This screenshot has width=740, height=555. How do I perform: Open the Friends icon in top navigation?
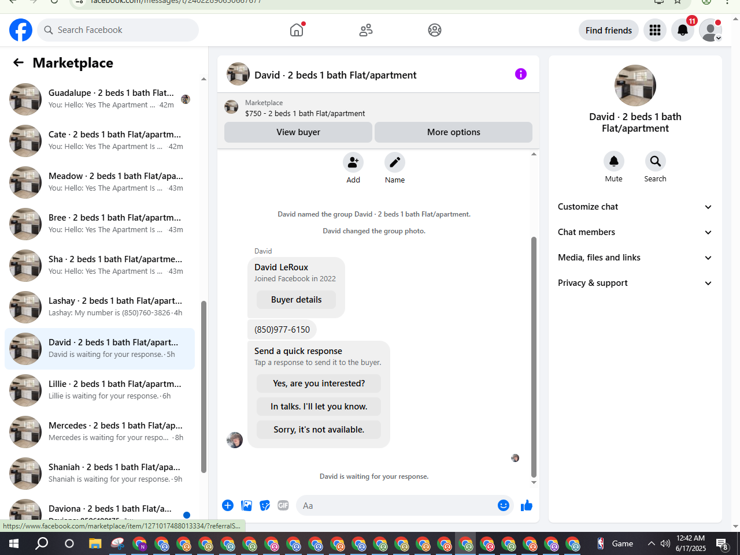(x=366, y=30)
